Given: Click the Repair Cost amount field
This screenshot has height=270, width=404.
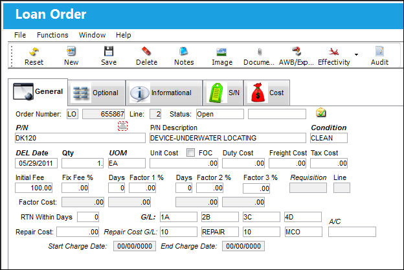Looking at the screenshot, I should 78,232.
